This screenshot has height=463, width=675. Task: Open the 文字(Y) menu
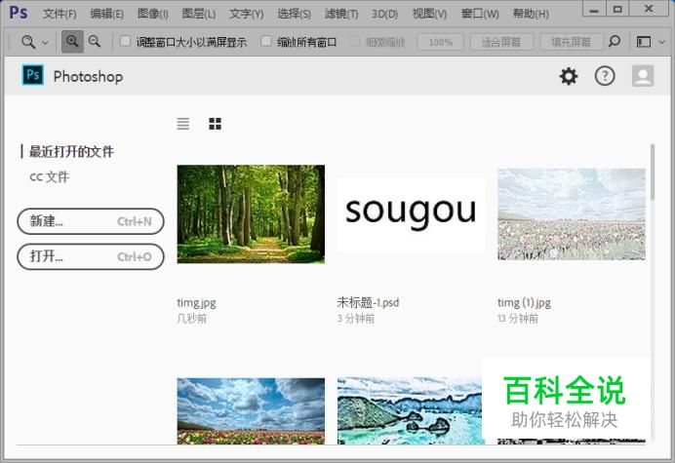[x=246, y=14]
